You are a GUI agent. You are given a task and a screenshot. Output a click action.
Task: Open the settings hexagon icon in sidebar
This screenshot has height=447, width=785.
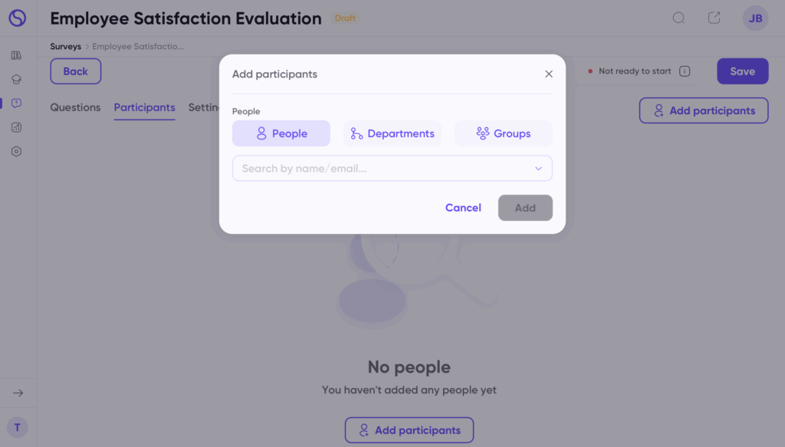point(17,151)
